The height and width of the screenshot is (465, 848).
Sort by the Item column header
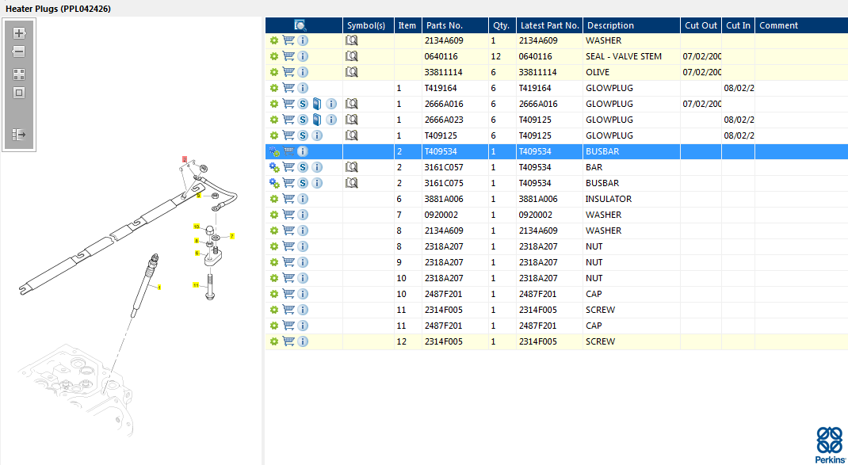pos(408,25)
